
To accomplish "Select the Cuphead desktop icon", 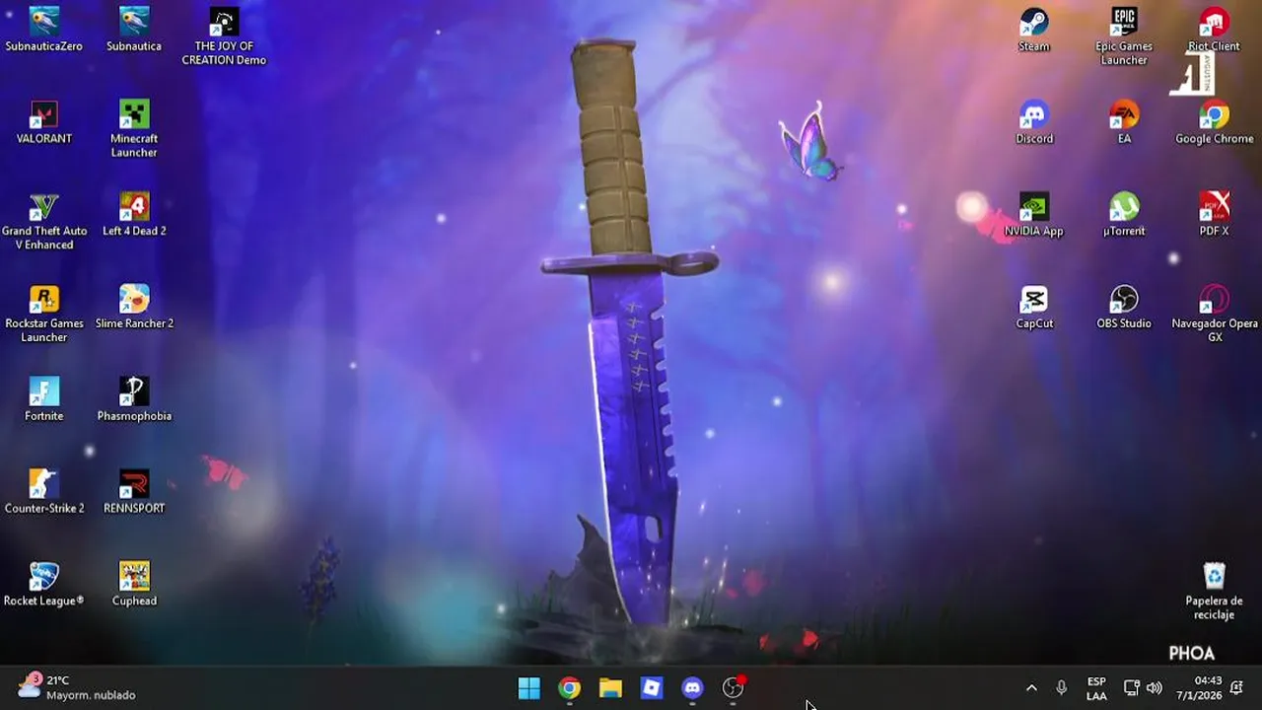I will pos(134,584).
